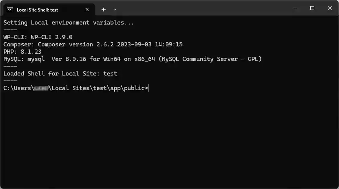Click the terminal icon in the tab

coord(10,10)
